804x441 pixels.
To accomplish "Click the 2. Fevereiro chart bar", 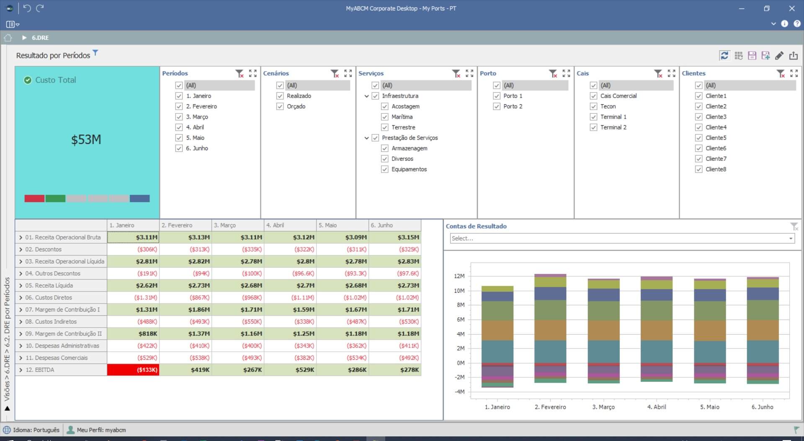I will coord(550,328).
